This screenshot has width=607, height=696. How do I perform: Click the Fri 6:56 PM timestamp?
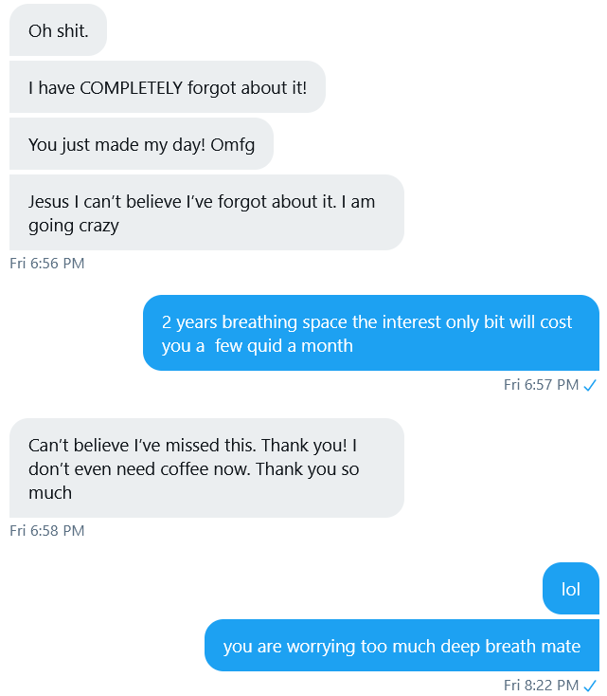point(47,264)
